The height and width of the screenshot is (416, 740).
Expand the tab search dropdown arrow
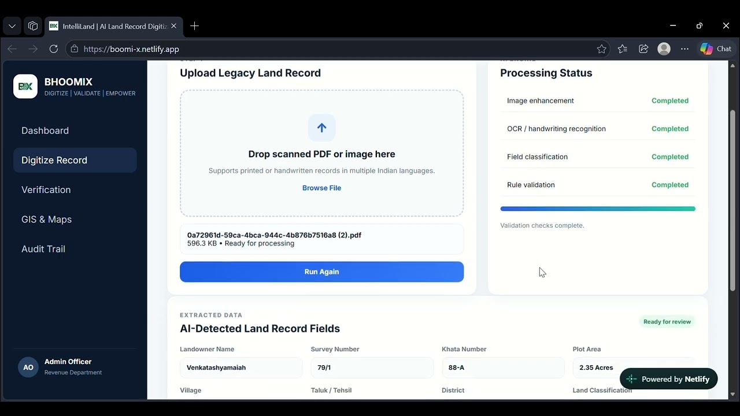point(12,26)
